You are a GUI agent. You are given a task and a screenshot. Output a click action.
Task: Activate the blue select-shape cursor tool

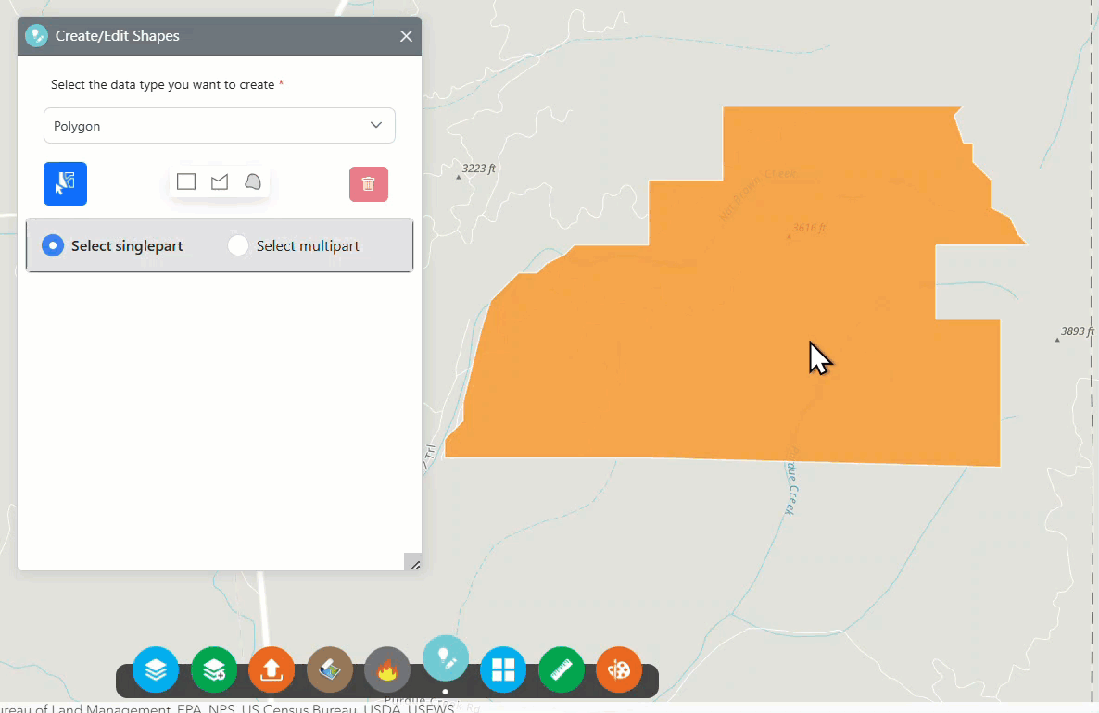click(x=65, y=183)
